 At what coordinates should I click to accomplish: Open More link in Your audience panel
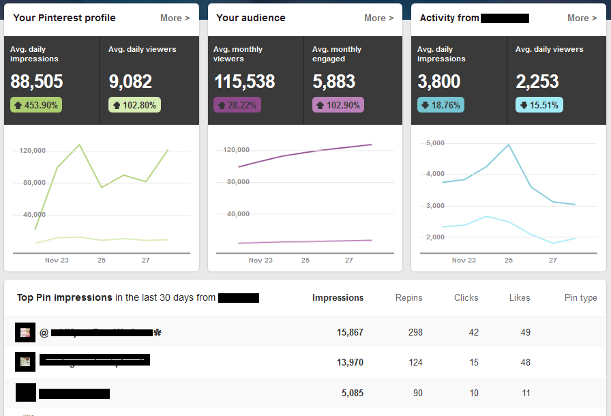378,18
